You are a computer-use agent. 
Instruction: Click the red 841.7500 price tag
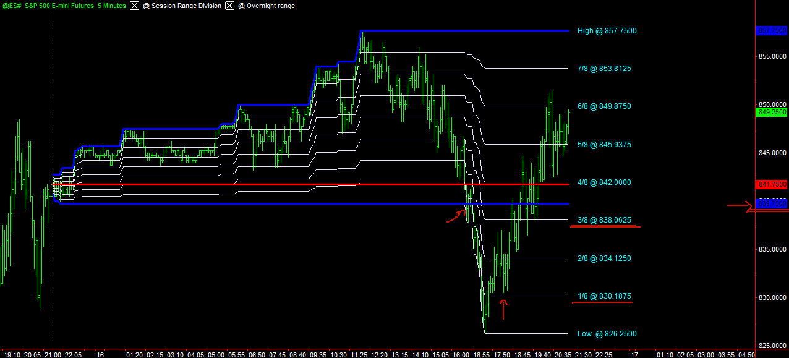click(772, 184)
